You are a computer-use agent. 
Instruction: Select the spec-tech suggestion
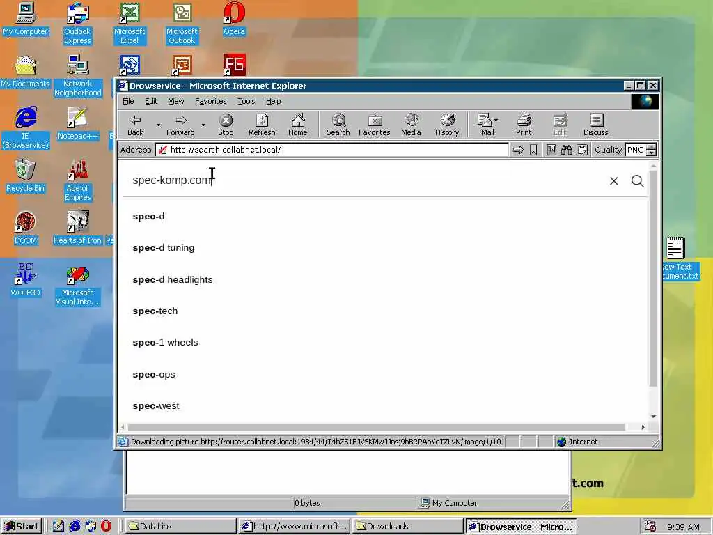pos(155,311)
